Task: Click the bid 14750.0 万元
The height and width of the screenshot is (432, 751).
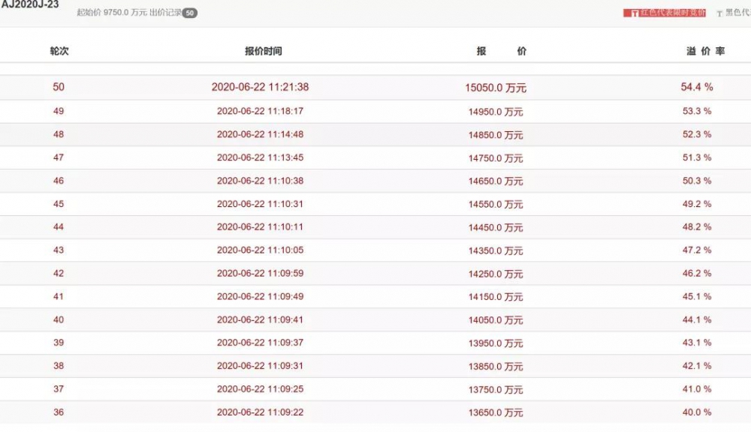Action: coord(496,158)
